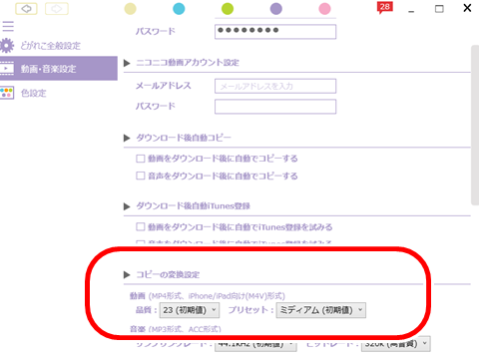Select the pink color circle
The width and height of the screenshot is (479, 360).
click(x=324, y=9)
